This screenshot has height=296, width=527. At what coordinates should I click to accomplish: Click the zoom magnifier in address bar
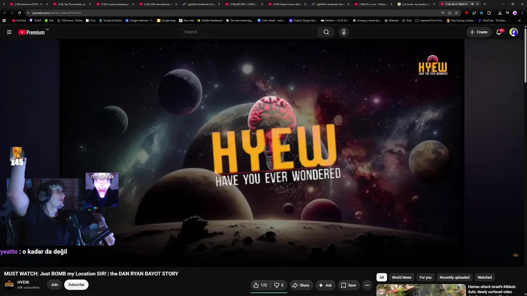pyautogui.click(x=443, y=13)
